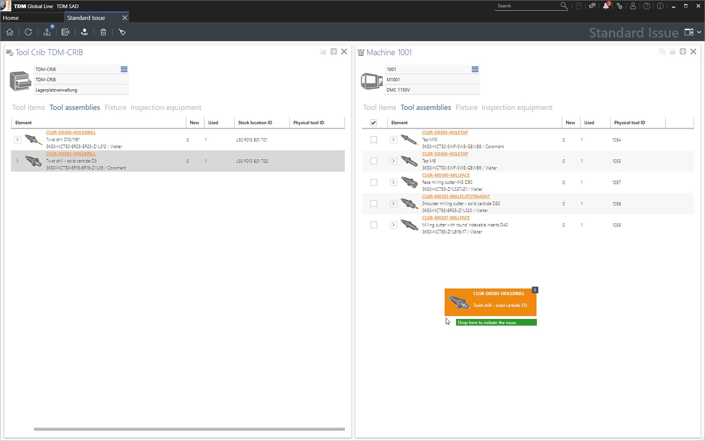Check the box for the Face milling cutter-INS D80 row
Image resolution: width=705 pixels, height=441 pixels.
373,182
